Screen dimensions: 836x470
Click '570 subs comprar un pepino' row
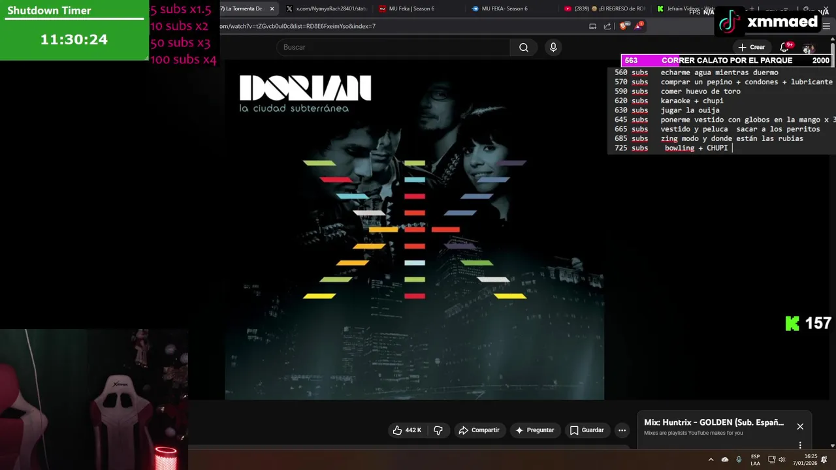coord(723,82)
